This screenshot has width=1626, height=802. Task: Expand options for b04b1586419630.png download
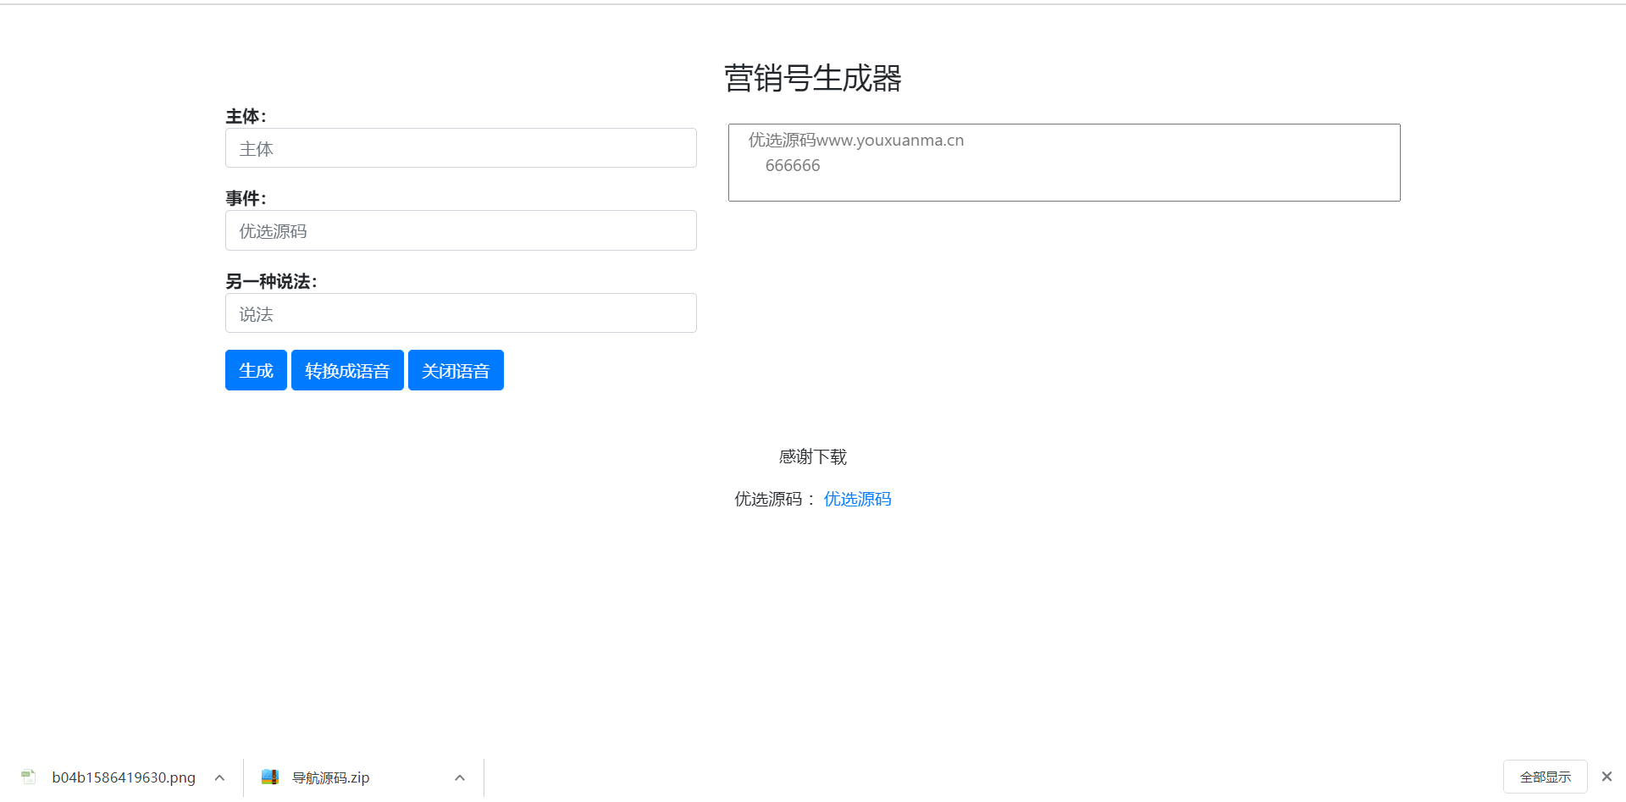[219, 777]
